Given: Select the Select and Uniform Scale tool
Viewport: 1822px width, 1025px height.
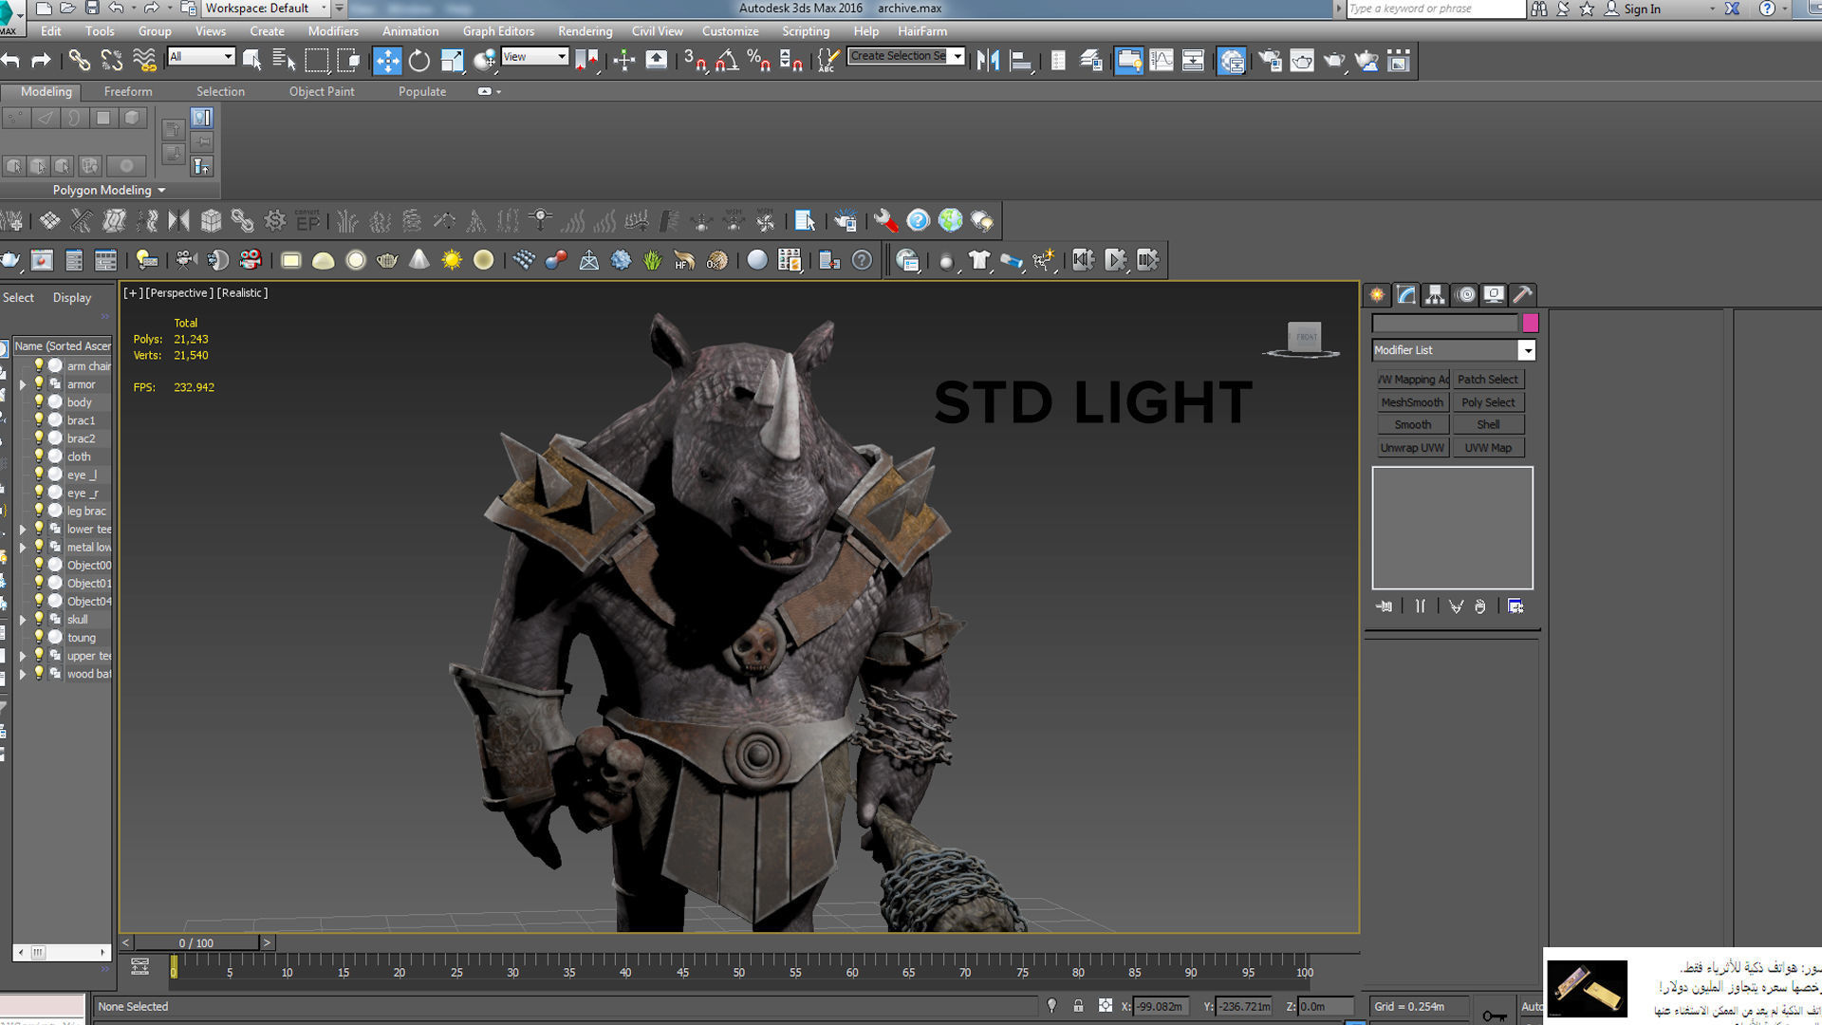Looking at the screenshot, I should click(x=452, y=61).
